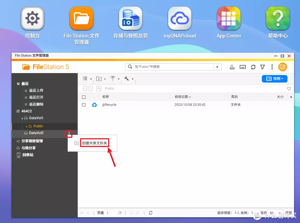Select the 最近 sidebar section
The height and width of the screenshot is (223, 300).
pos(25,84)
